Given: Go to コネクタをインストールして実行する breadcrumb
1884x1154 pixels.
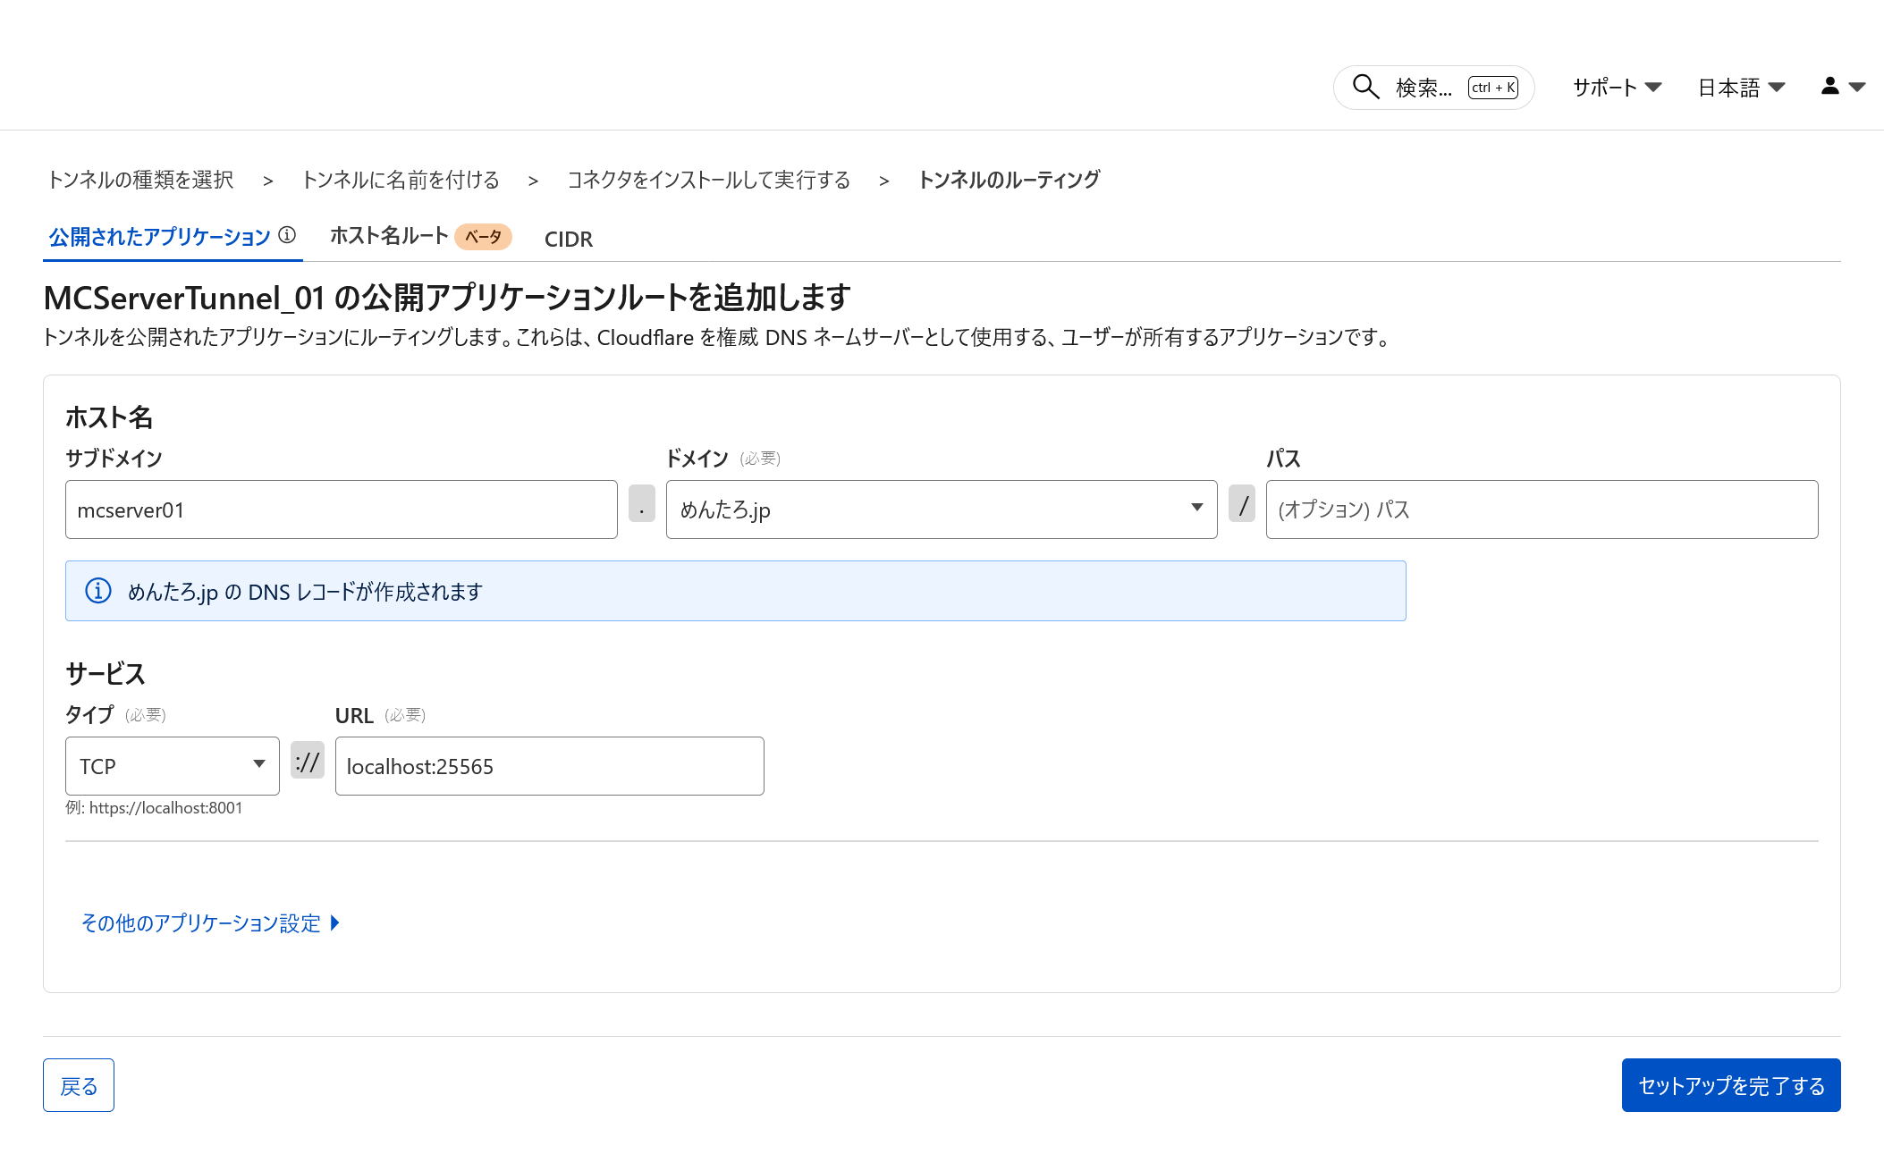Looking at the screenshot, I should click(x=708, y=180).
